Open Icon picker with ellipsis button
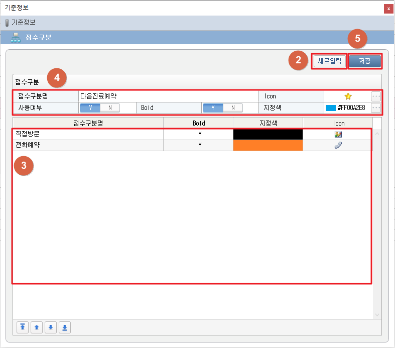The image size is (395, 348). pos(376,96)
